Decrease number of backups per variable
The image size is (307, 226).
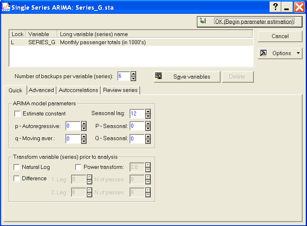coord(133,79)
